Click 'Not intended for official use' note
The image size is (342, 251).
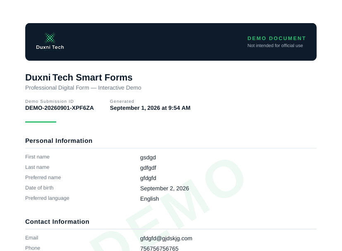pos(275,45)
